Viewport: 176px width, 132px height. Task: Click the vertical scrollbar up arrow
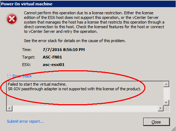pyautogui.click(x=166, y=84)
